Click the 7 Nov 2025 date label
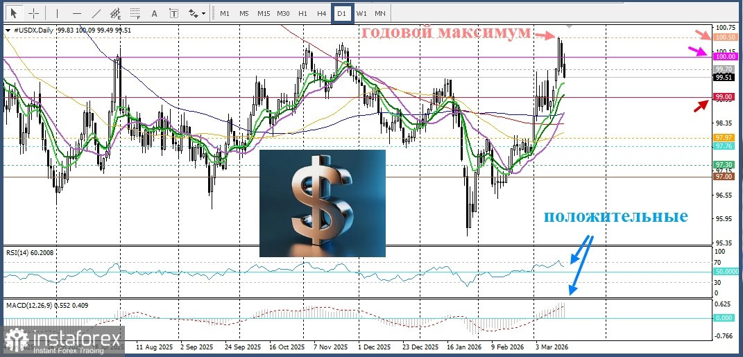 click(331, 346)
